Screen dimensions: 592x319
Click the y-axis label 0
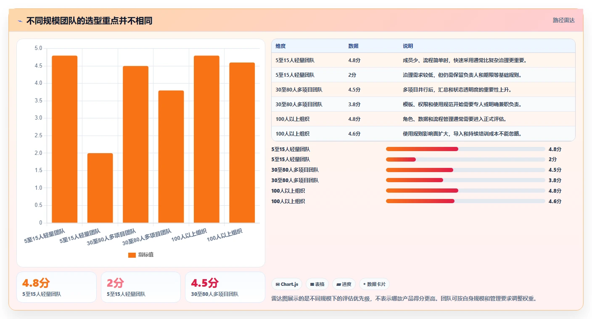click(41, 223)
